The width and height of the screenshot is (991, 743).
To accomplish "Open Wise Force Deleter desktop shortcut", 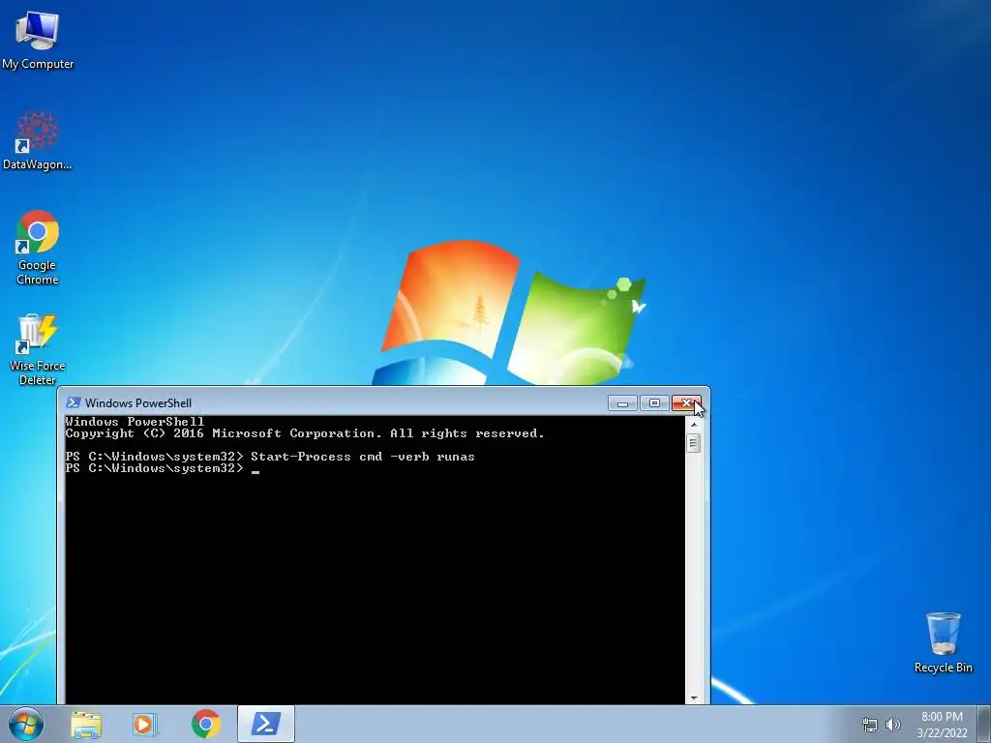I will coord(38,348).
